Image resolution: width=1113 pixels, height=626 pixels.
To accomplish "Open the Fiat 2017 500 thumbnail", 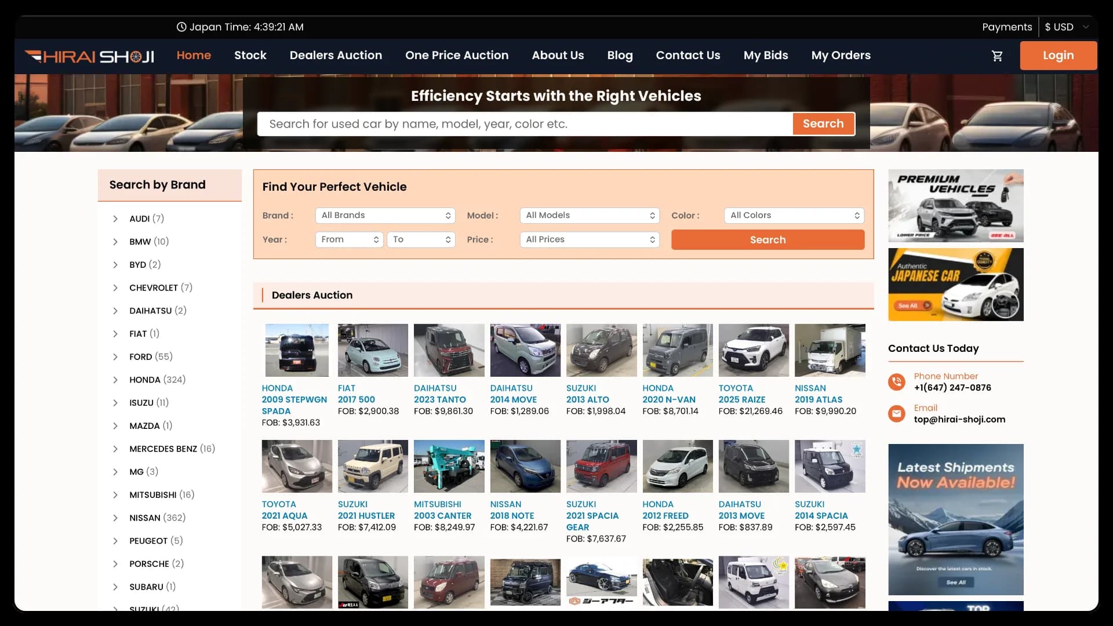I will pos(373,350).
